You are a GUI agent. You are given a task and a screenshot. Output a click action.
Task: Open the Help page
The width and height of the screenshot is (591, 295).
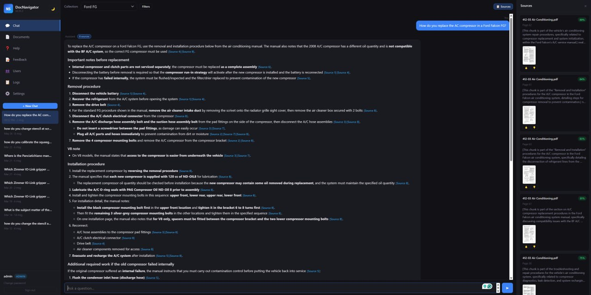30,48
